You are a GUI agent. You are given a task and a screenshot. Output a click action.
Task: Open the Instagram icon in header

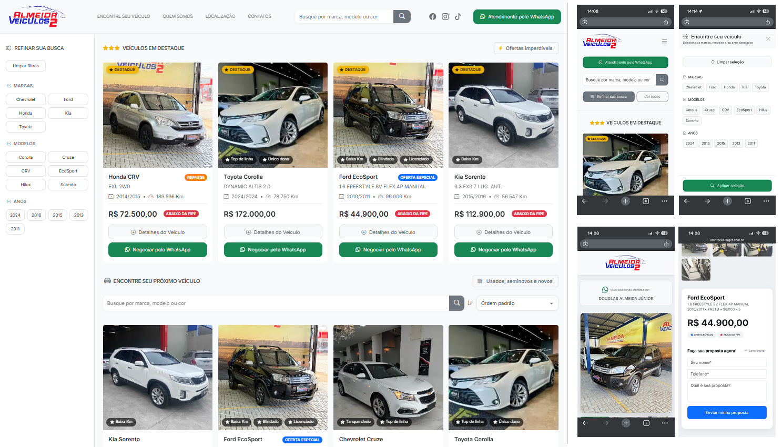pyautogui.click(x=445, y=17)
